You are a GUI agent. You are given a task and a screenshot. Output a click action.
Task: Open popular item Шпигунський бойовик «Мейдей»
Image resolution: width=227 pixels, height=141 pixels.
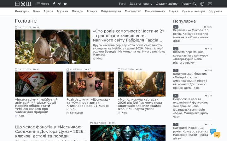[190, 81]
